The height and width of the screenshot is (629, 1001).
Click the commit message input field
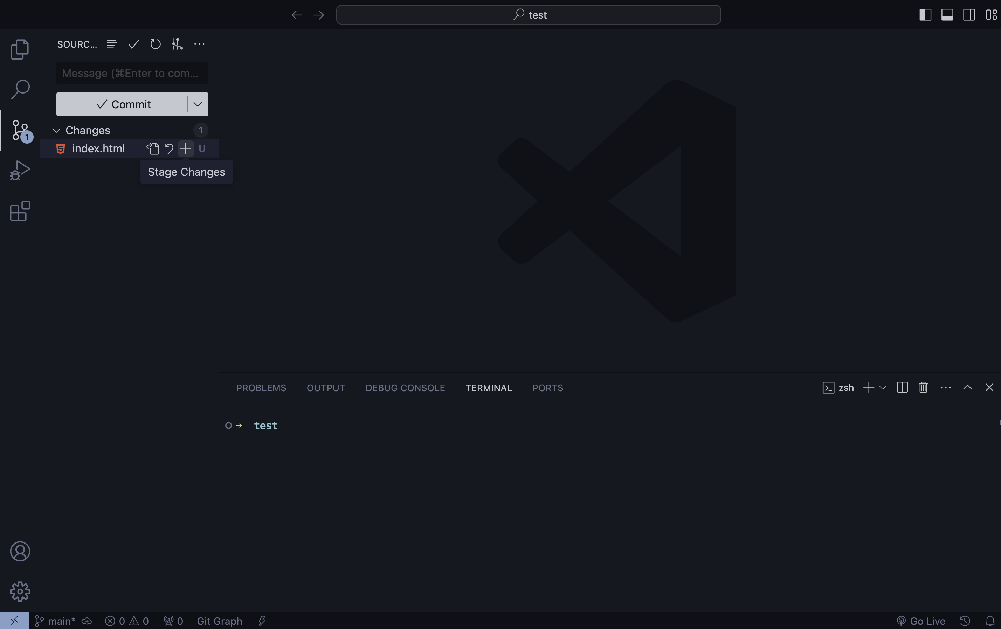click(x=132, y=73)
